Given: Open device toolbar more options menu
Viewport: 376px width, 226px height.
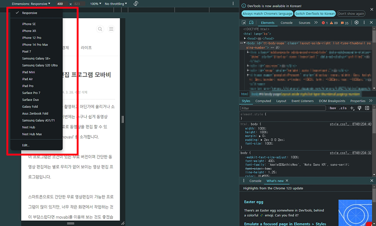Looking at the screenshot, I should pyautogui.click(x=233, y=4).
